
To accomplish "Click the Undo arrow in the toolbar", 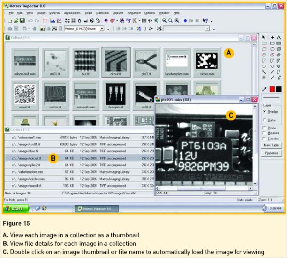I will coord(30,21).
